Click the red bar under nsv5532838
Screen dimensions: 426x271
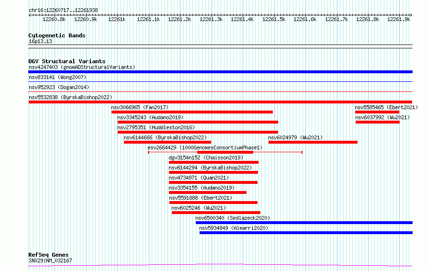click(x=220, y=102)
